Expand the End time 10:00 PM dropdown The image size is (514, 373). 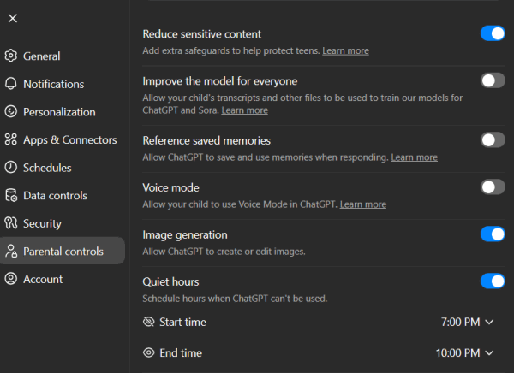click(464, 352)
